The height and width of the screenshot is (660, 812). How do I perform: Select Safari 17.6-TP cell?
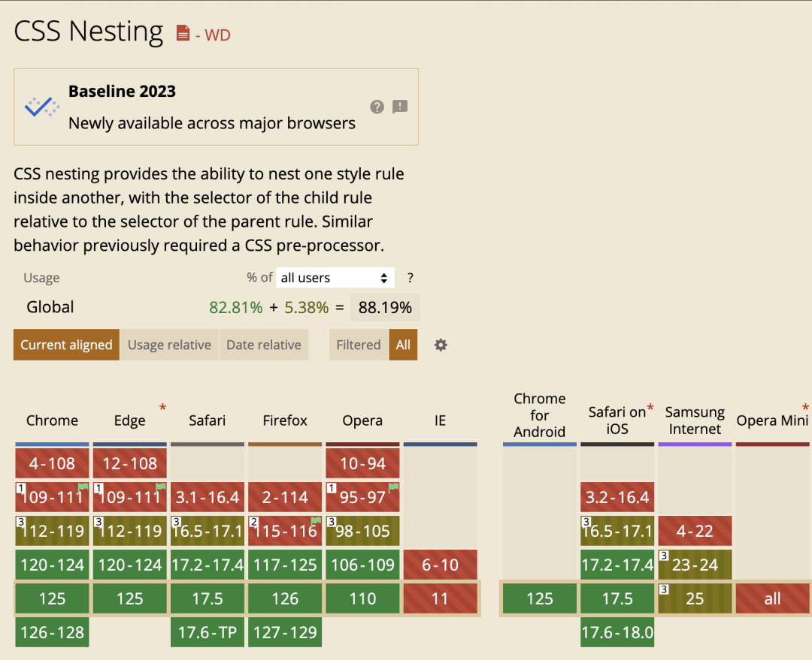208,632
